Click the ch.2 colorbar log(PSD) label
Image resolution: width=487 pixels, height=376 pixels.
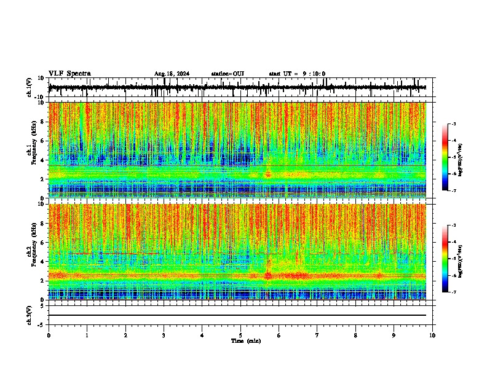click(461, 261)
